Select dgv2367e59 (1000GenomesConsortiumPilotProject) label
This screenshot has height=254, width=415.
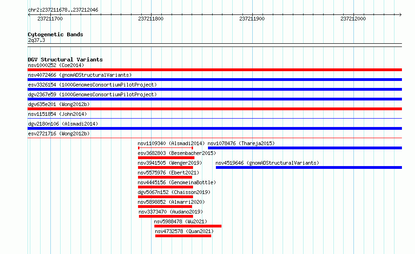[92, 94]
